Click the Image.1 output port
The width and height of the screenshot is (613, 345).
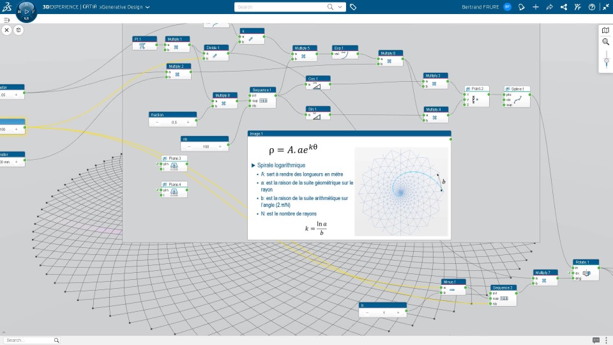451,139
